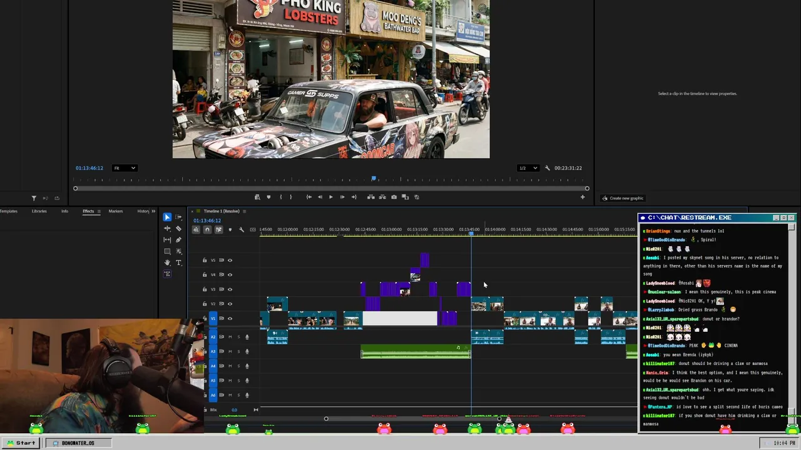Screen dimensions: 801x450
Task: Select the white clip on V1
Action: [400, 319]
